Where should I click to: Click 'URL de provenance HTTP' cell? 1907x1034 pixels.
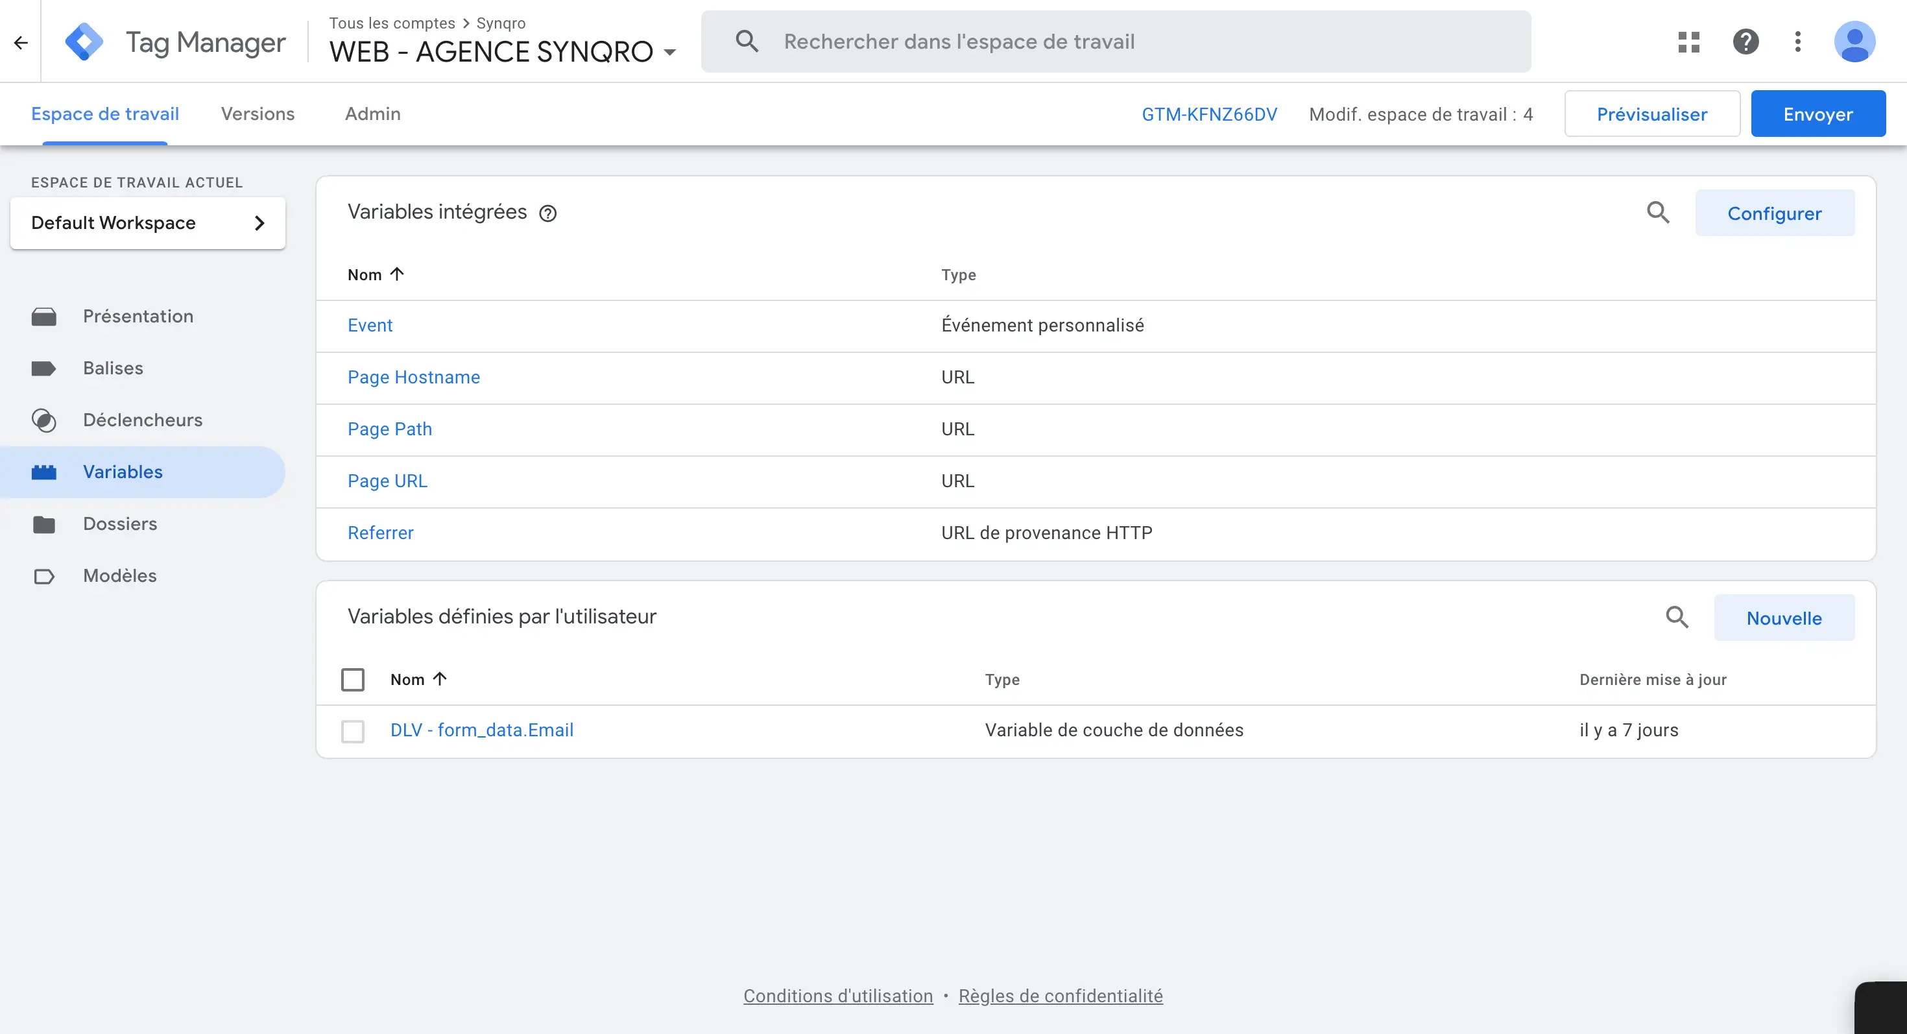coord(1047,532)
